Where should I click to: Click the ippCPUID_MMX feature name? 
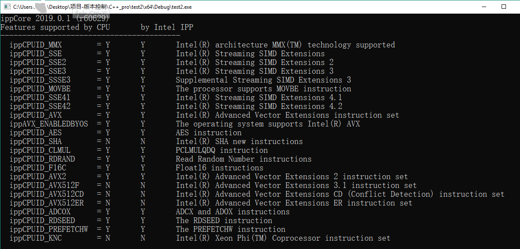(36, 45)
